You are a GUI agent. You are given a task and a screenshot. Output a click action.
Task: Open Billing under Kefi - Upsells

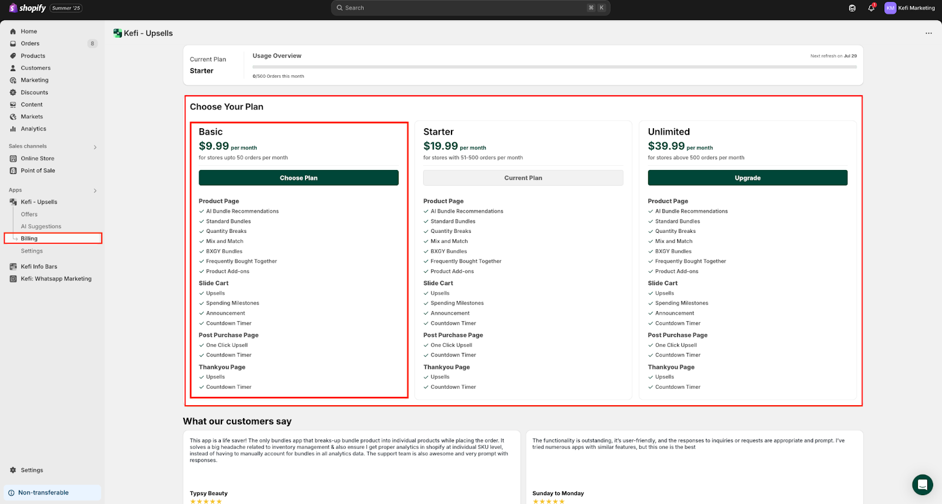[29, 238]
